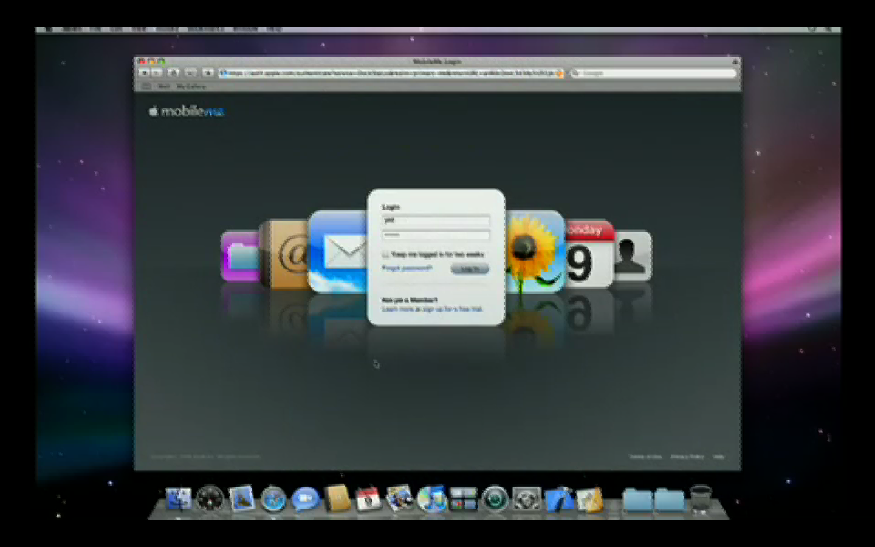Open Spotlight in the menu bar
Image resolution: width=875 pixels, height=547 pixels.
[x=828, y=29]
